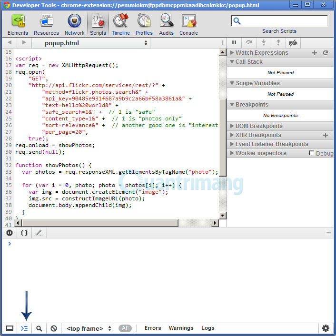
Task: Click the All console filter button
Action: click(125, 328)
